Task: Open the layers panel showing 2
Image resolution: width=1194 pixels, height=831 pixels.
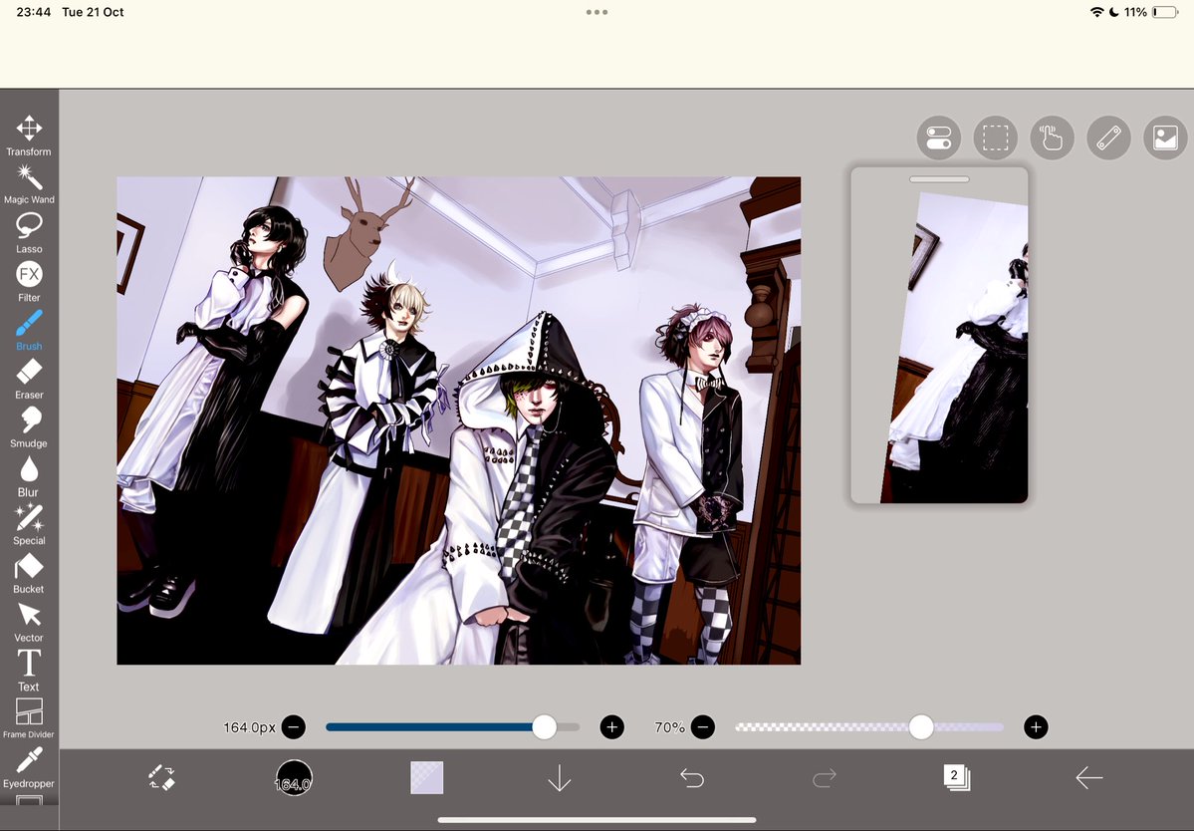Action: coord(956,777)
